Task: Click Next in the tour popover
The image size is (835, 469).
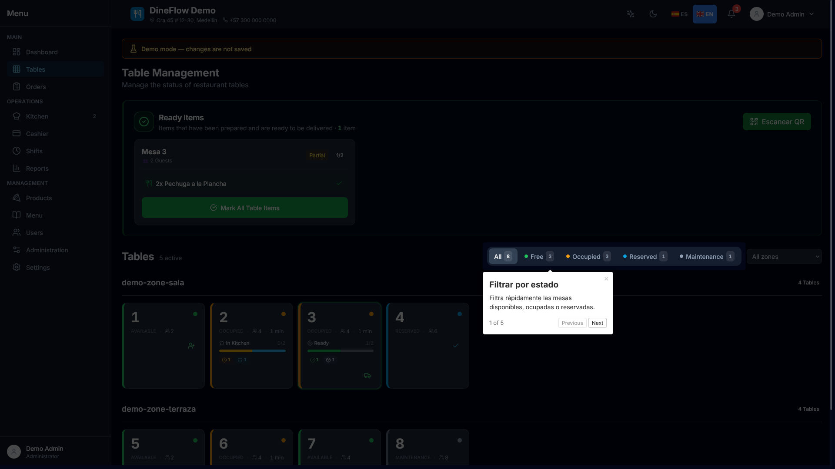Action: [x=597, y=323]
